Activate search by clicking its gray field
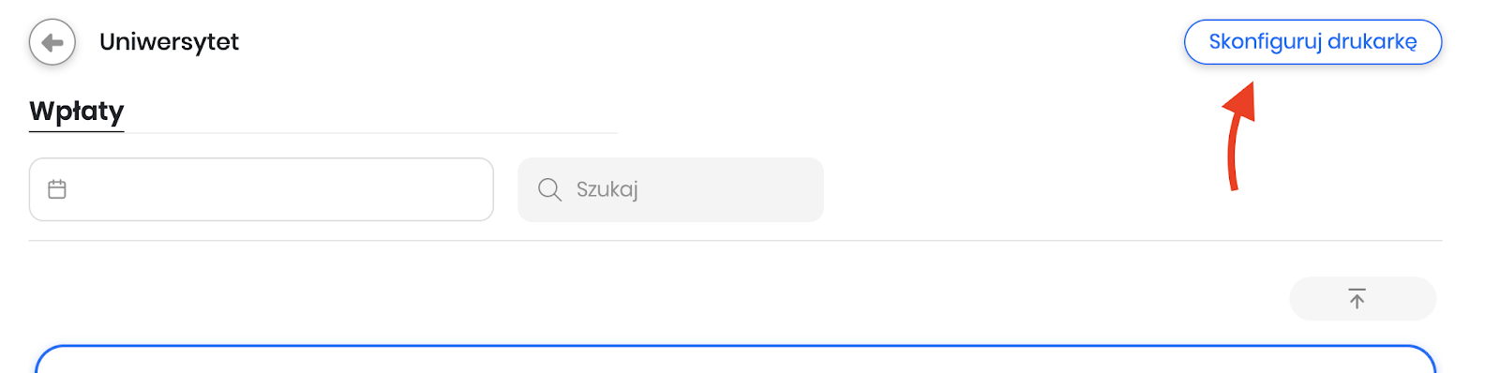This screenshot has width=1500, height=373. pyautogui.click(x=670, y=189)
